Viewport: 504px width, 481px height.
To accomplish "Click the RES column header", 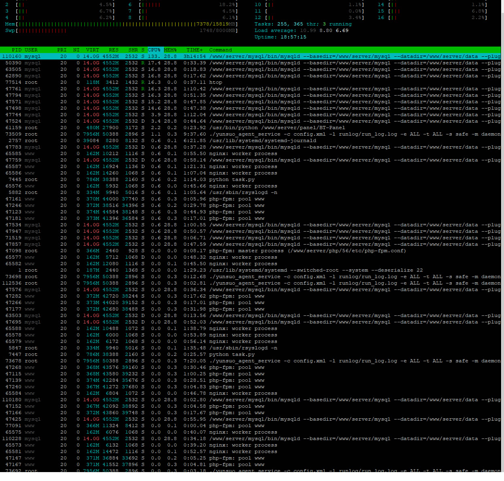I will [113, 50].
